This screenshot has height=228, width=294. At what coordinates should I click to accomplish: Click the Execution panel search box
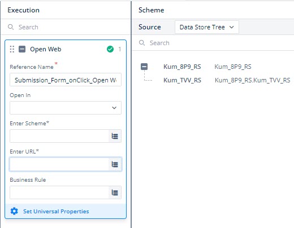point(66,27)
